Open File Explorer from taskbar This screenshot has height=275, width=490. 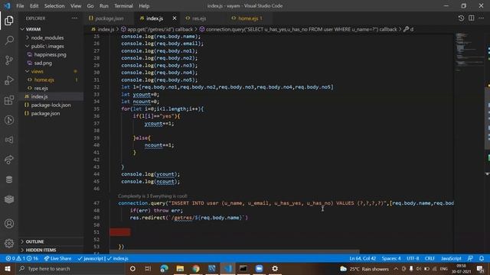pos(180,269)
